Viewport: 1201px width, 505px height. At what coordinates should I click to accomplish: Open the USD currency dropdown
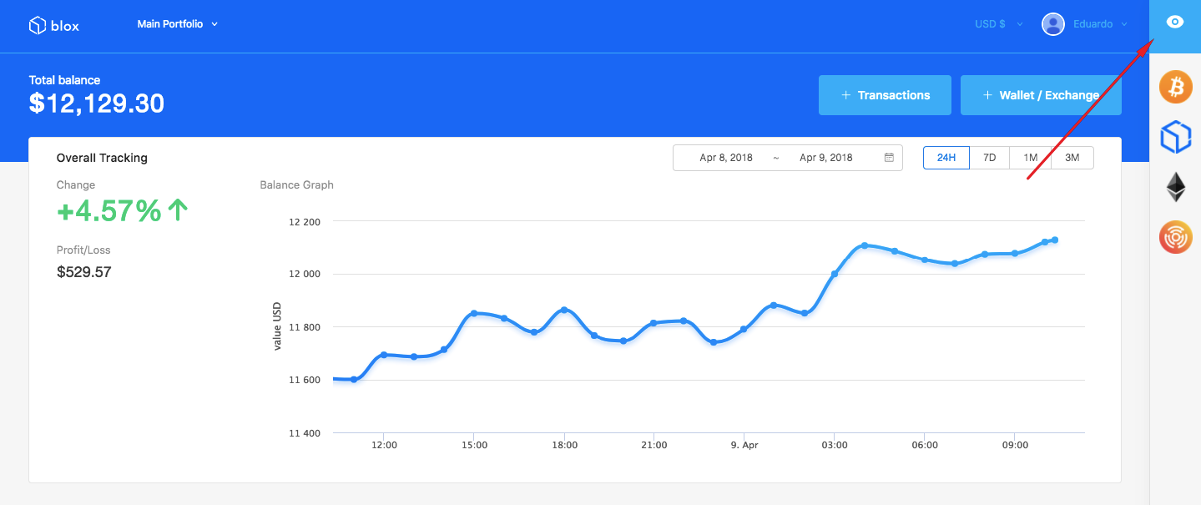coord(997,23)
